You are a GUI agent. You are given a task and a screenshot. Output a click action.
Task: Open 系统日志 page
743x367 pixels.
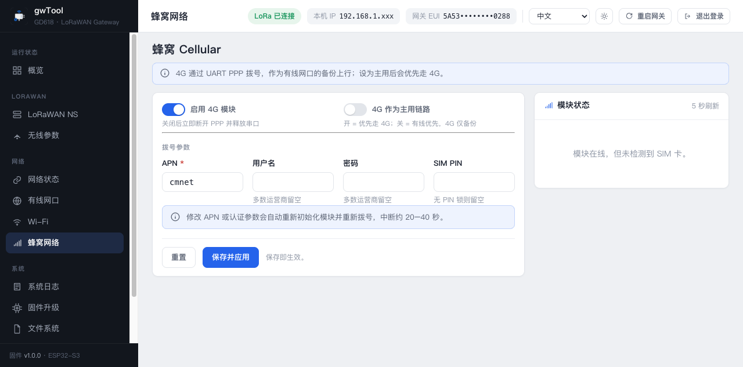[64, 286]
